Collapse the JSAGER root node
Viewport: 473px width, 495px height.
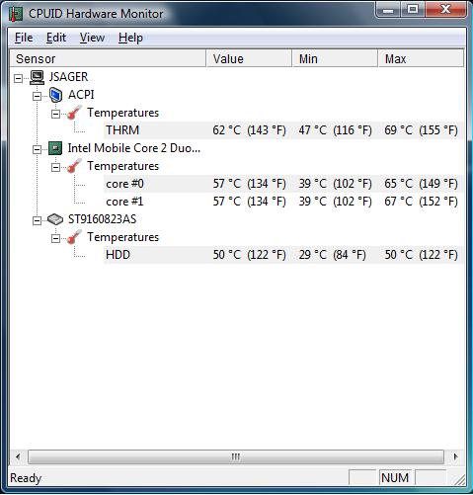(18, 78)
